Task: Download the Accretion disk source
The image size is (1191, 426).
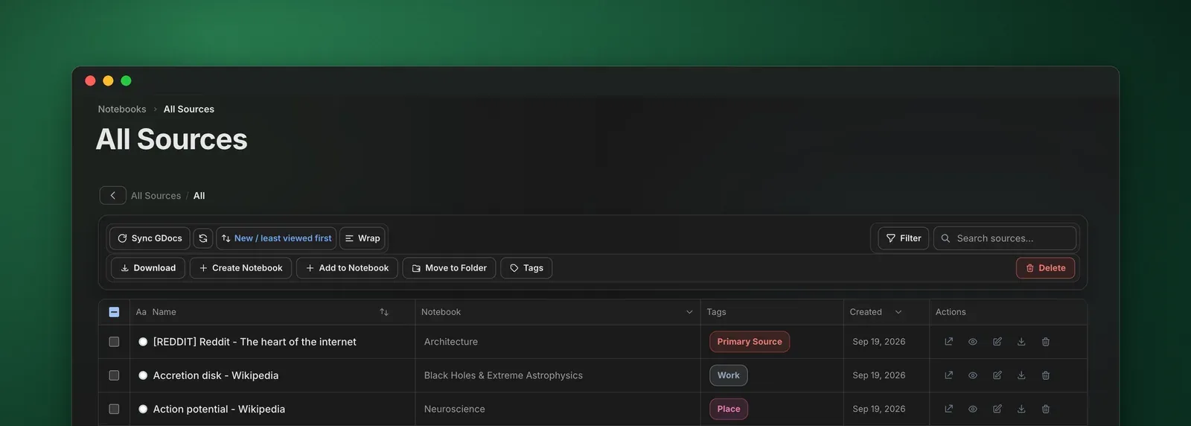Action: pyautogui.click(x=1021, y=375)
